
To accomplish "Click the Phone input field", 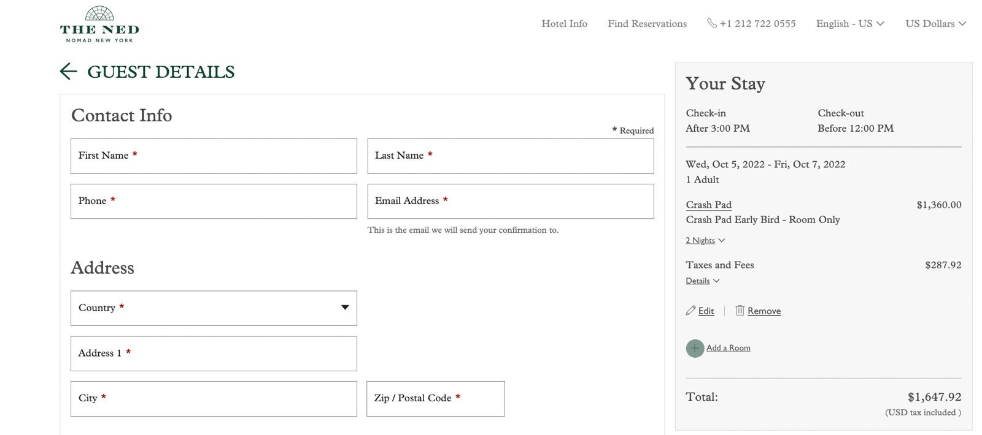I will tap(214, 202).
